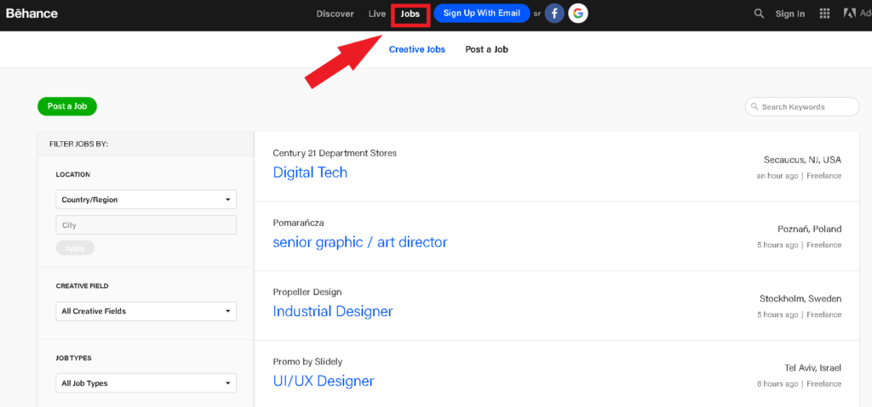Open the Discover menu item
This screenshot has height=407, width=872.
(335, 14)
